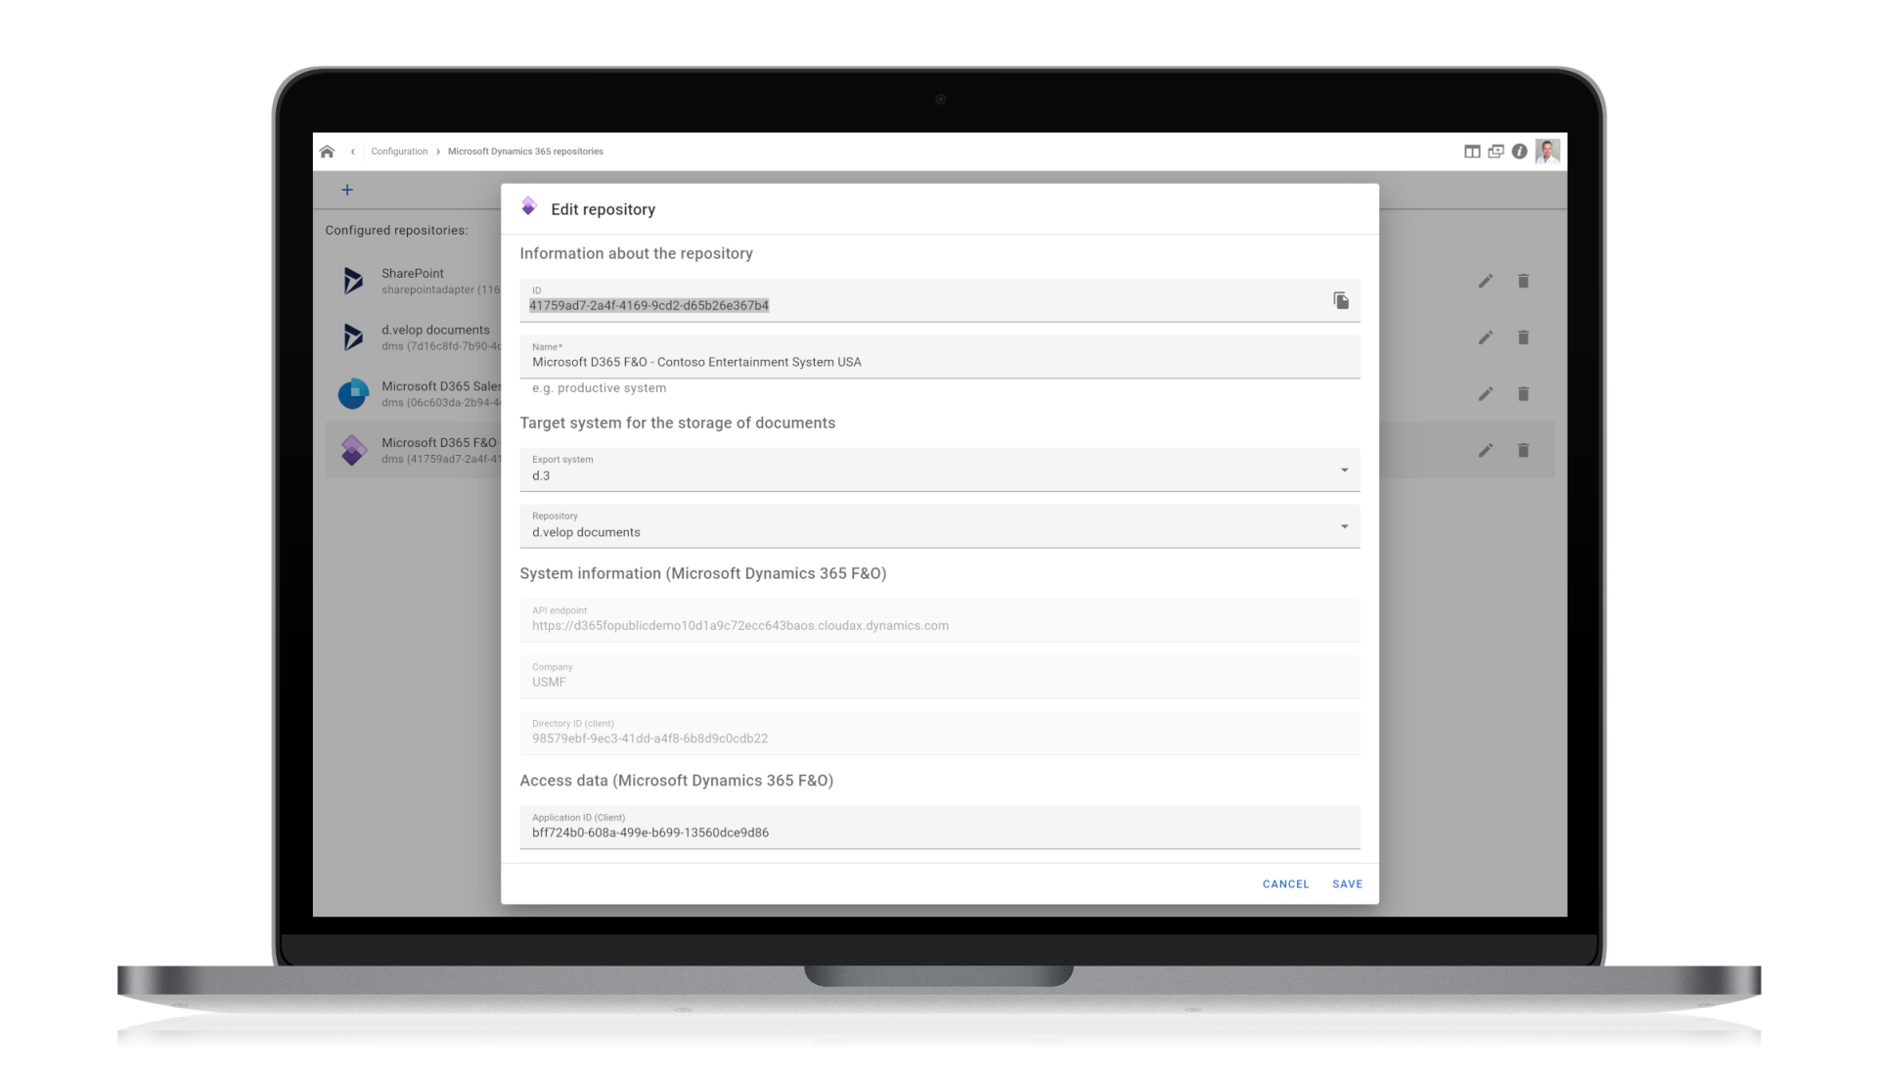Click inside the Name field of the repository
This screenshot has width=1878, height=1080.
click(880, 361)
